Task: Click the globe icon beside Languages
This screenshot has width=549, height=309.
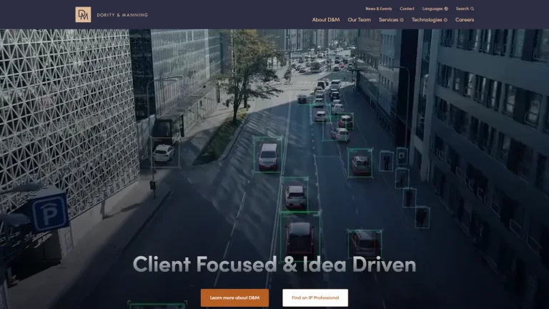Action: pyautogui.click(x=446, y=9)
